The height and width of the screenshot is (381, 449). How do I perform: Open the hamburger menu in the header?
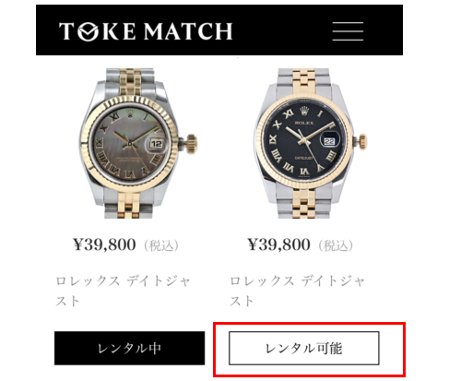(348, 31)
